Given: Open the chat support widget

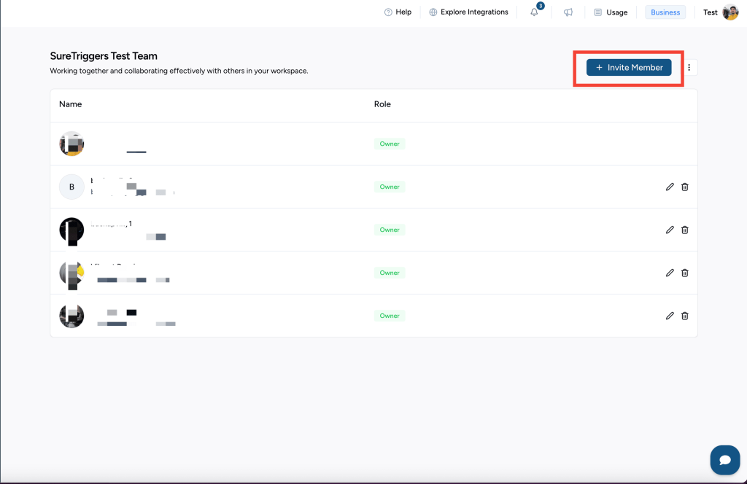Looking at the screenshot, I should tap(724, 460).
